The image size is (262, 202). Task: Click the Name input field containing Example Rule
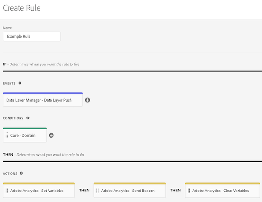tap(32, 36)
